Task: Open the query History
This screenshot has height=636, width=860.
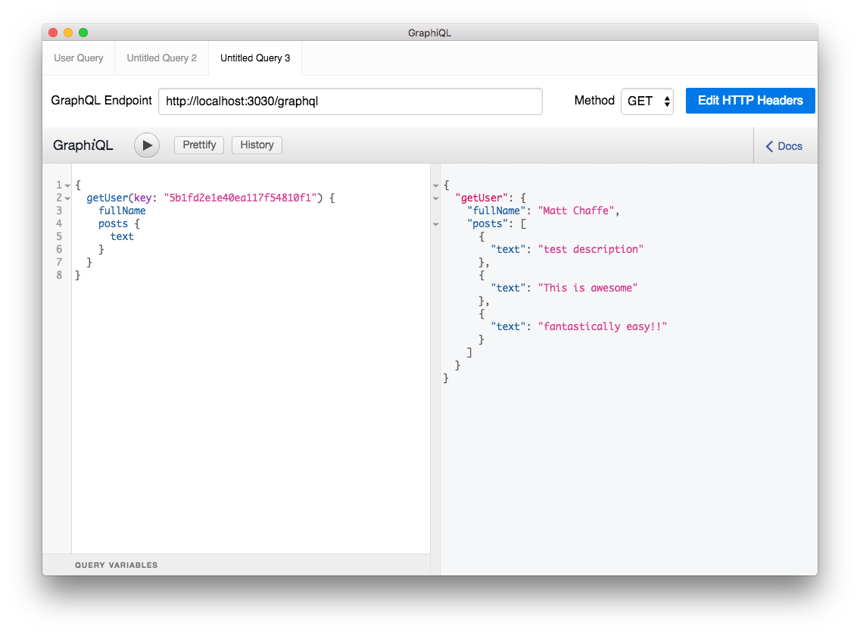Action: coord(257,145)
